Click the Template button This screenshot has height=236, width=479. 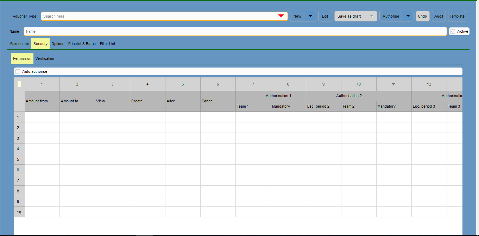click(x=457, y=16)
